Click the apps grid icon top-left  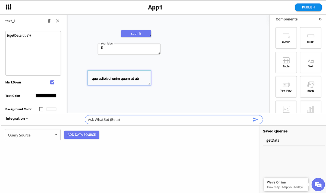point(8,7)
